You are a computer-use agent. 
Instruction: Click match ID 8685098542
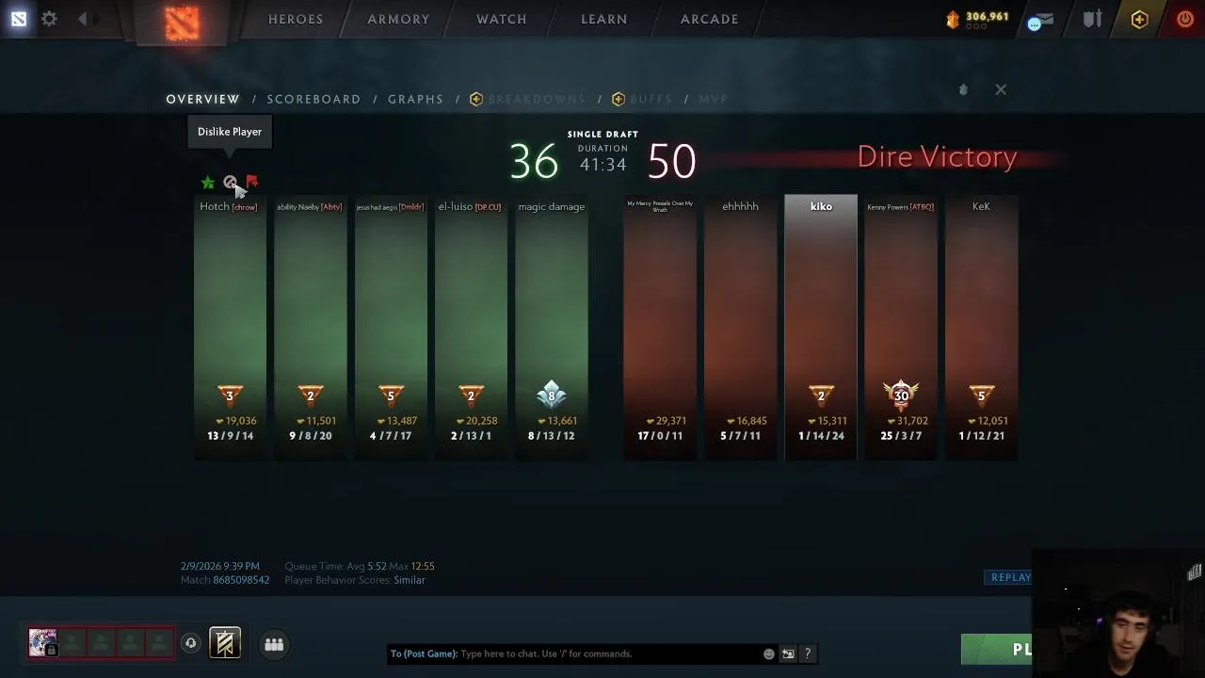242,580
